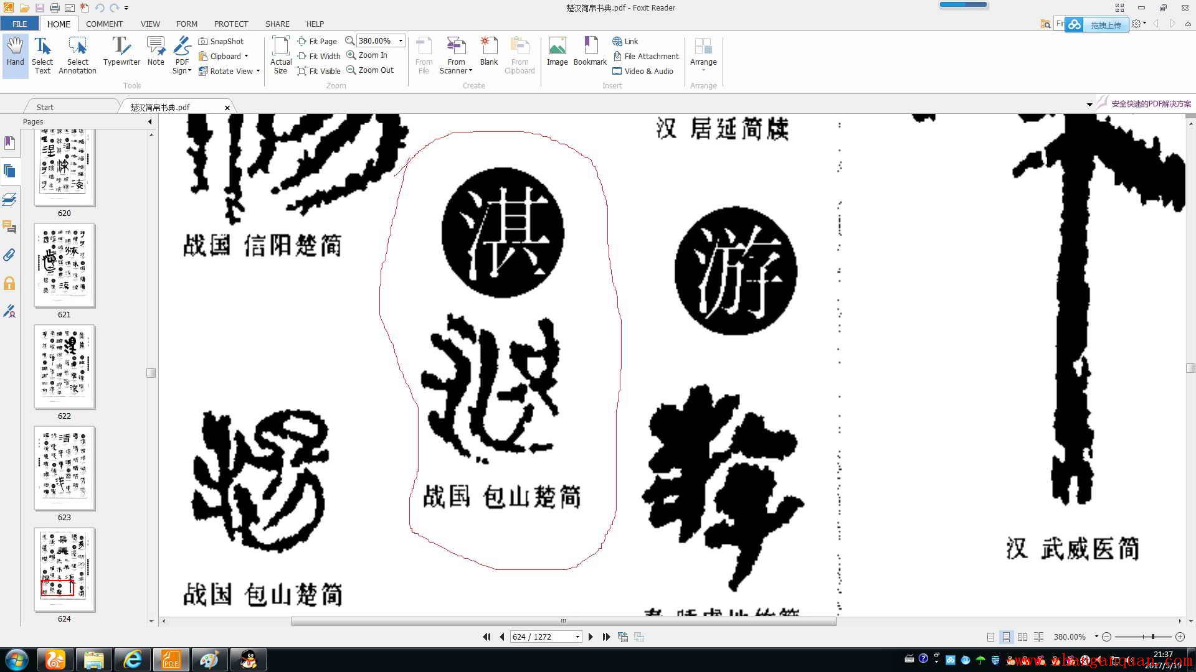Add a Note comment

click(x=156, y=52)
